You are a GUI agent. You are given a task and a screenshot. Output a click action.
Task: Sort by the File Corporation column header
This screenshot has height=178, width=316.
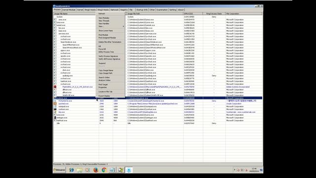[244, 14]
